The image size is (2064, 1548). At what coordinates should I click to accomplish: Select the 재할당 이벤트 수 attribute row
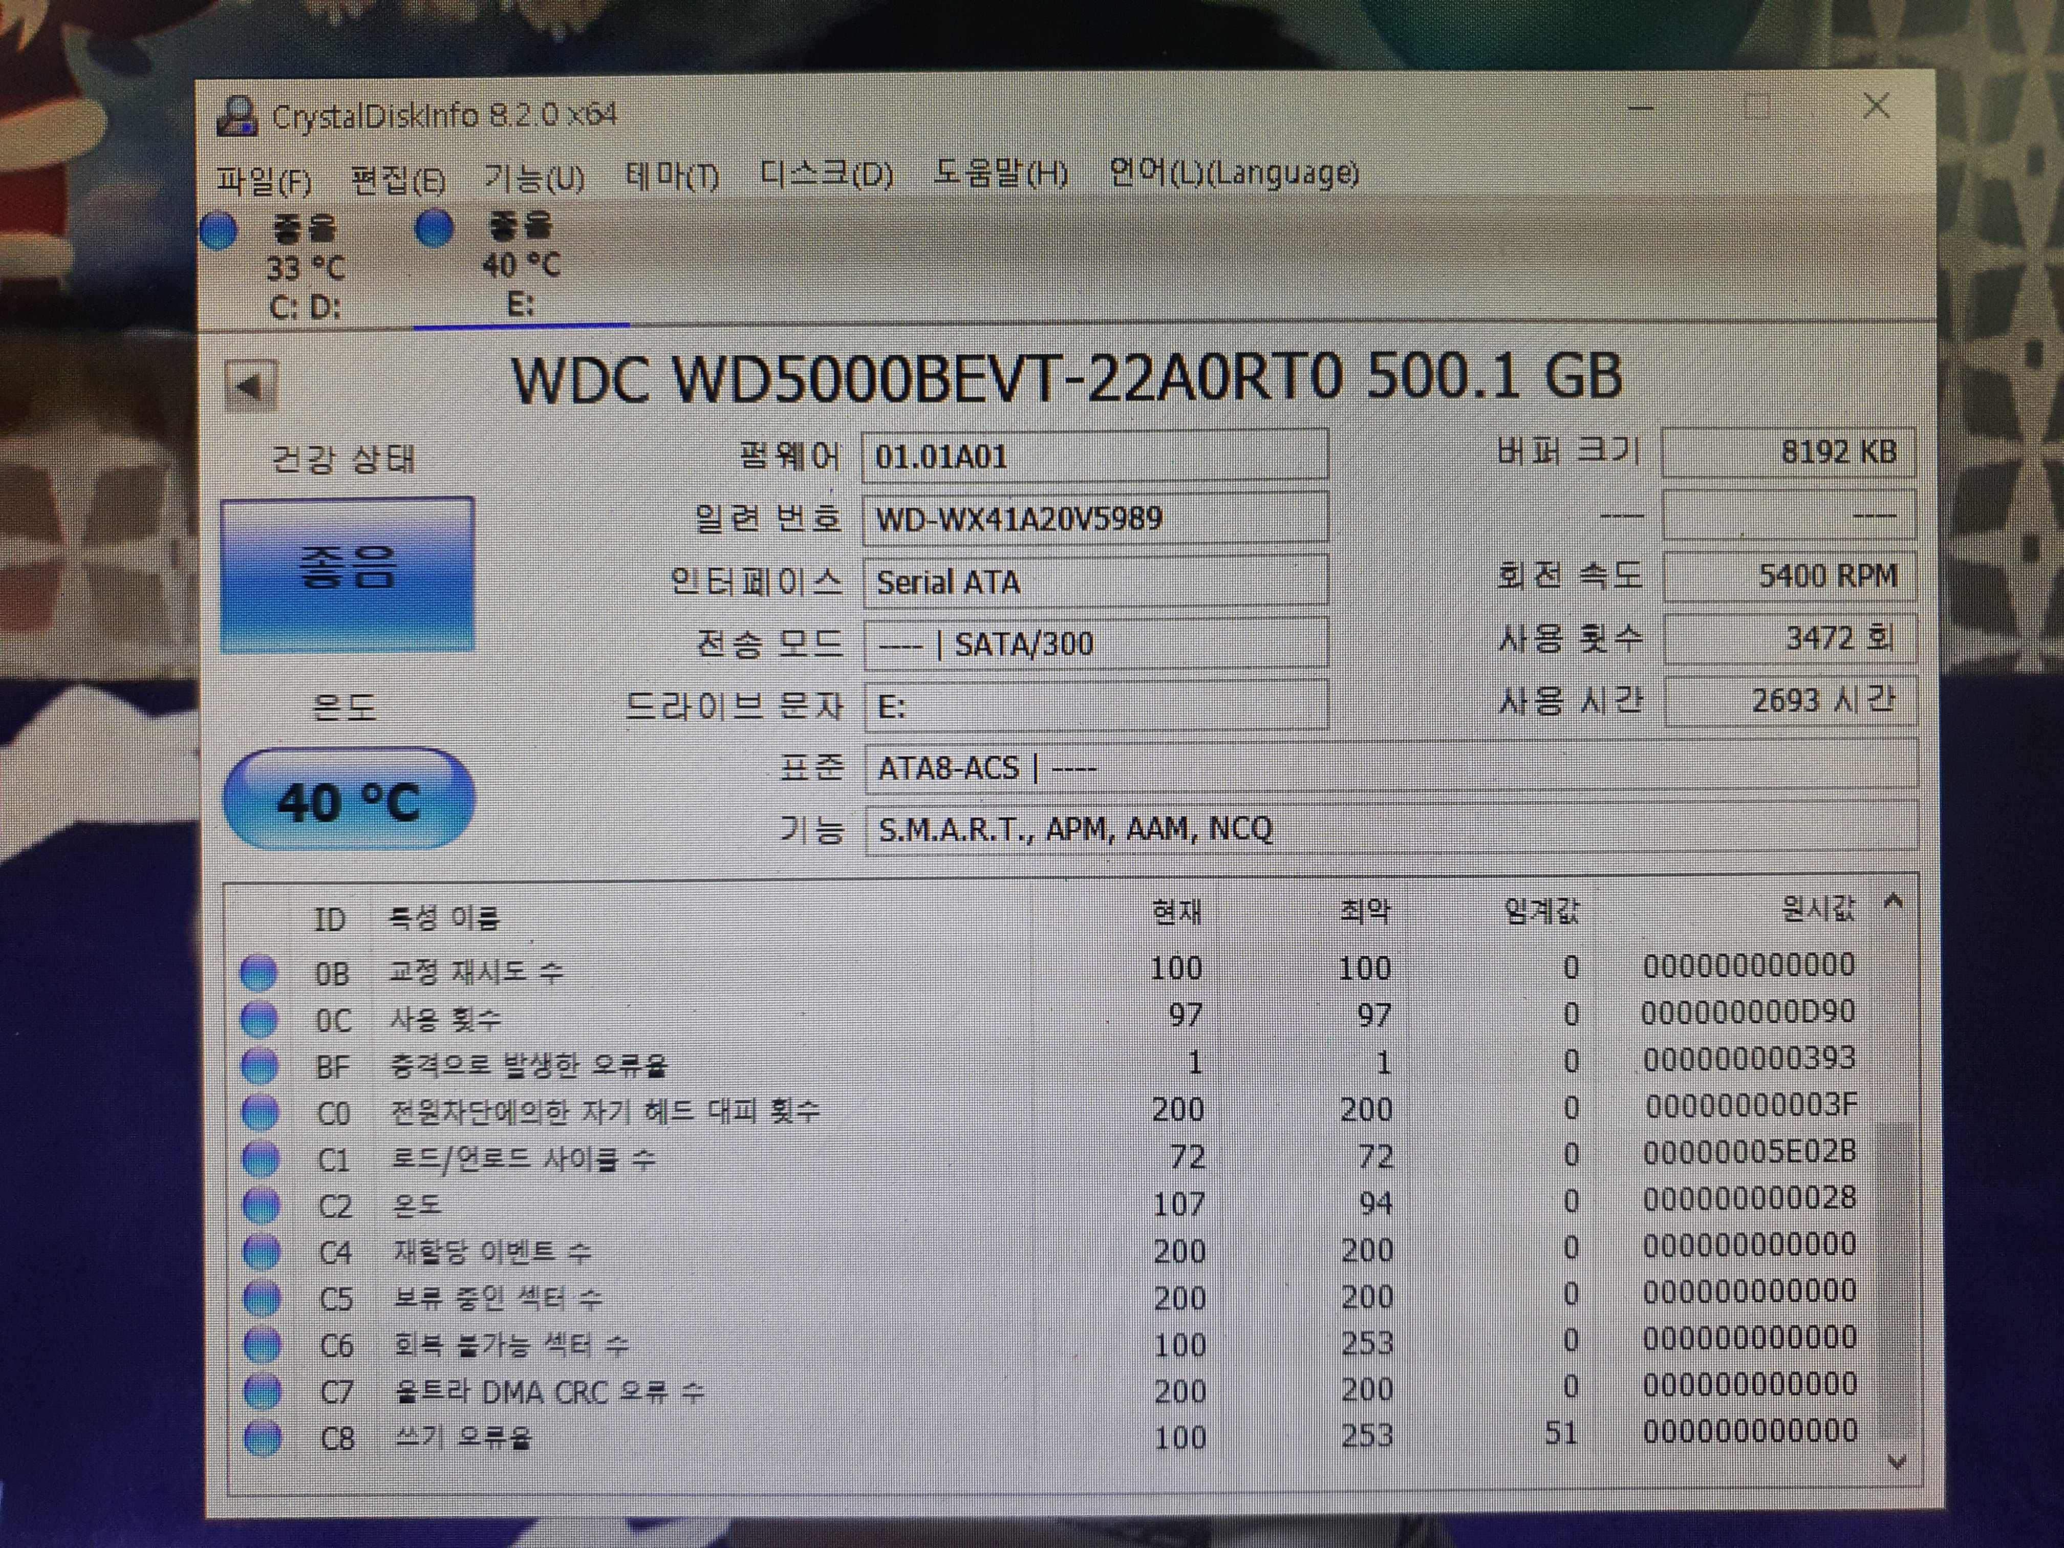click(x=1050, y=1250)
